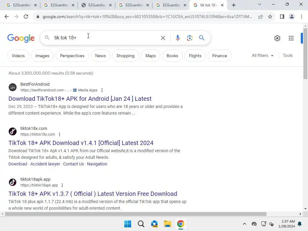Share this page from address bar
The image size is (308, 231).
point(260,17)
